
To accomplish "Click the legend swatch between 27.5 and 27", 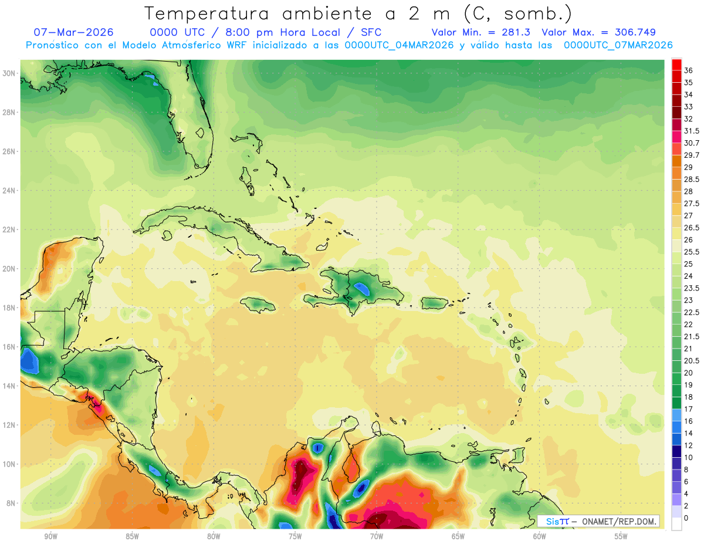I will pos(676,210).
